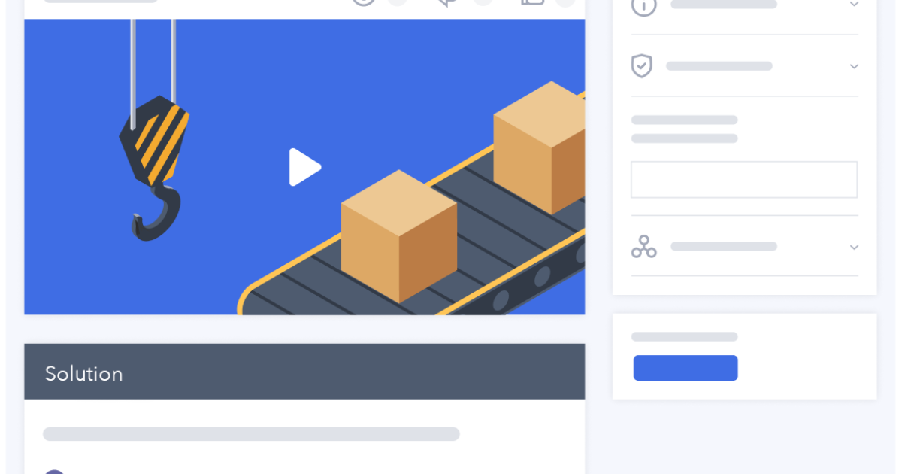The height and width of the screenshot is (474, 902).
Task: Click the smiley reaction icon above video
Action: point(364,2)
